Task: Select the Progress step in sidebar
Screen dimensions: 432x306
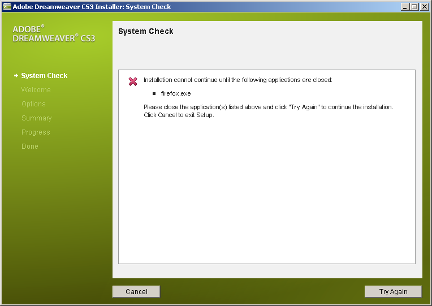Action: click(x=36, y=132)
